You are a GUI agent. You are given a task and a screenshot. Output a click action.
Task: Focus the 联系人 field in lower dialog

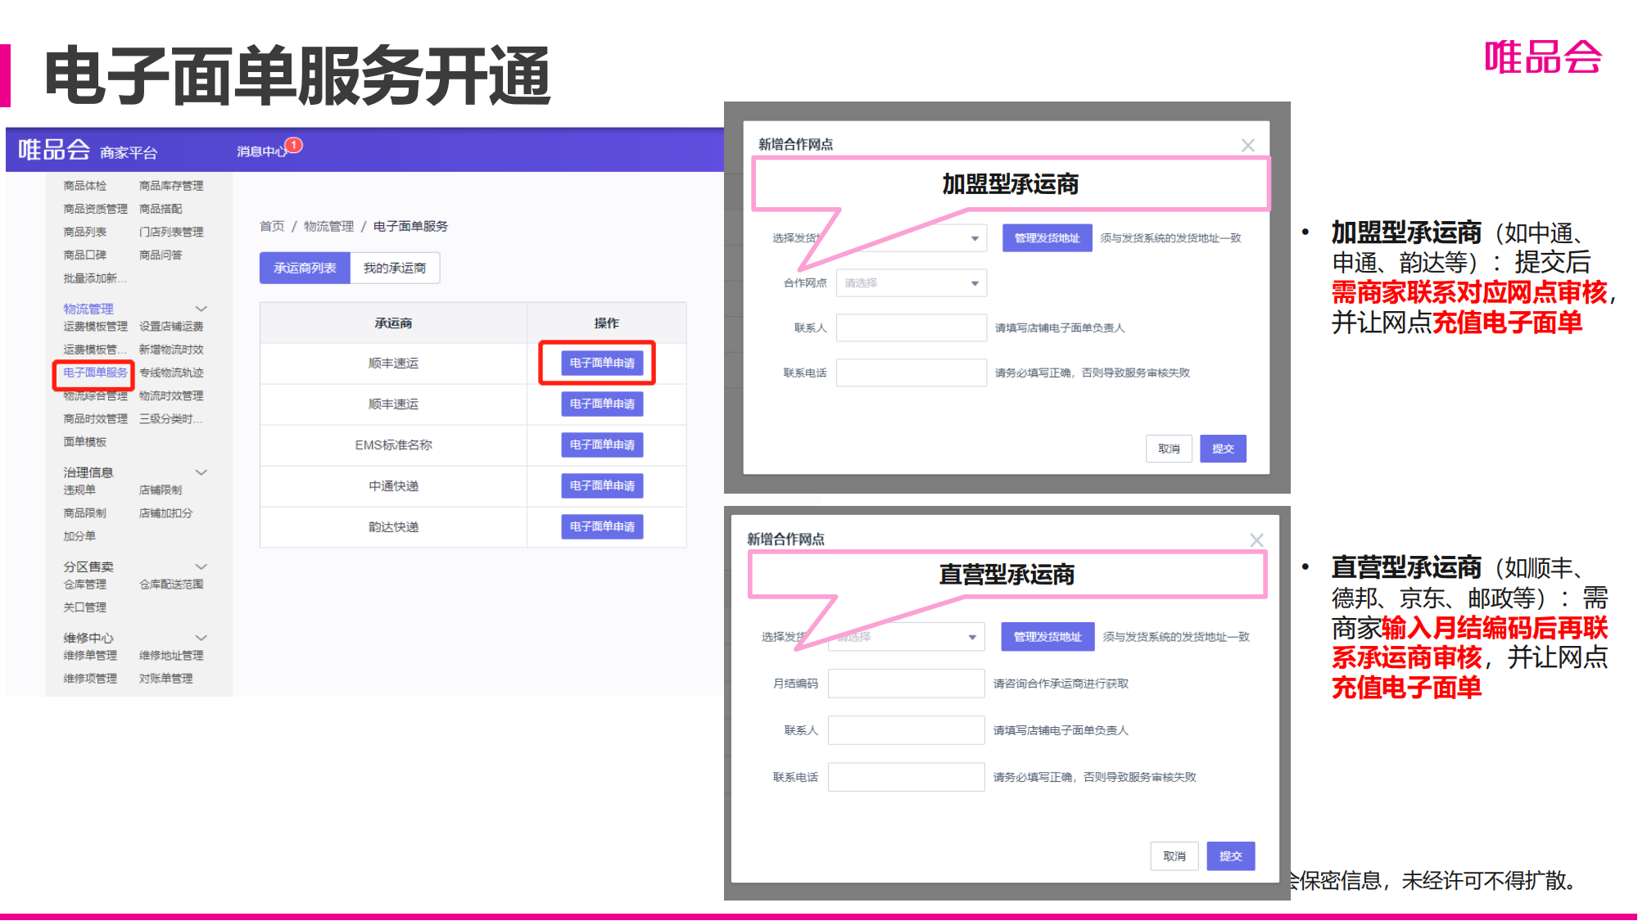[x=906, y=730]
